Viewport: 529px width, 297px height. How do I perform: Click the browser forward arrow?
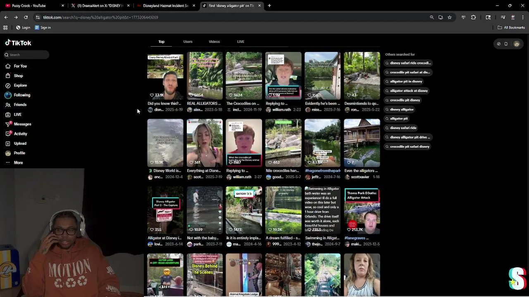[16, 17]
